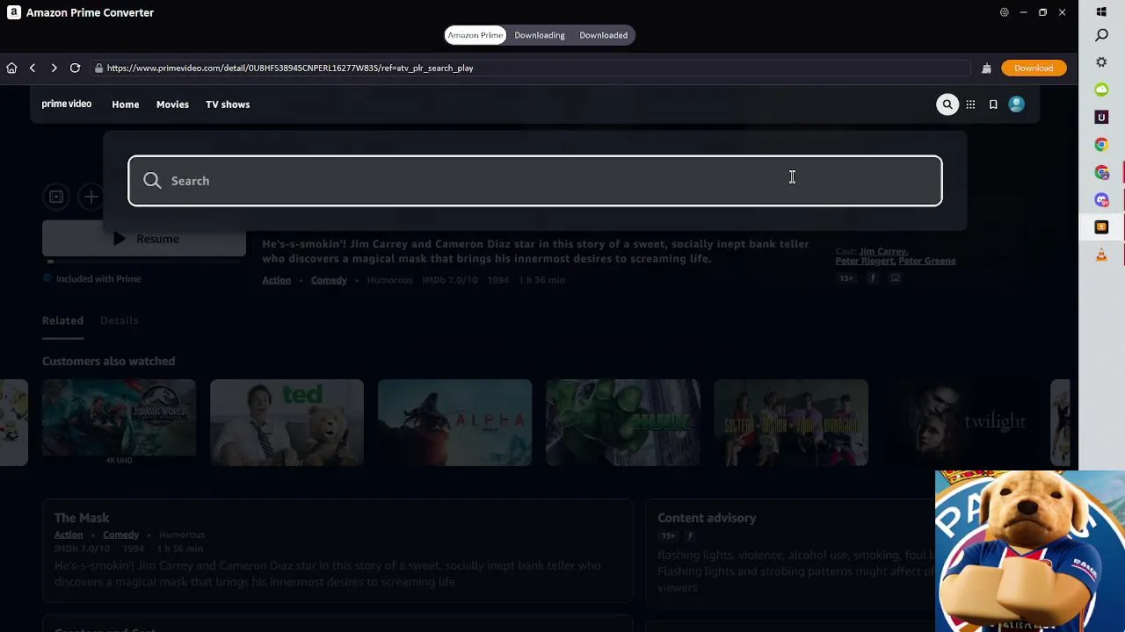
Task: Switch to the Amazon Prime tab
Action: point(475,35)
